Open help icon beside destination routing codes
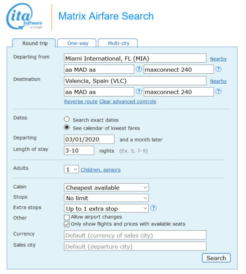 (139, 91)
